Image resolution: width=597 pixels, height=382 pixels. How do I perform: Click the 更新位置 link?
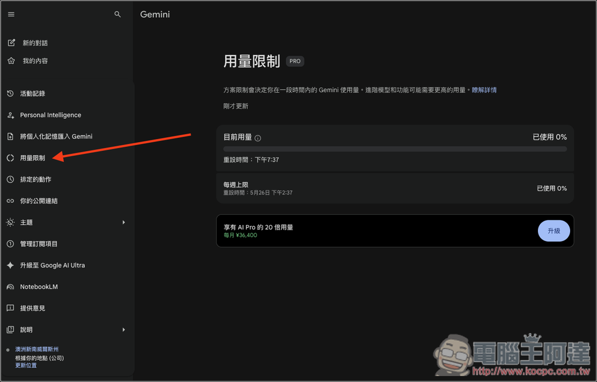pyautogui.click(x=26, y=365)
